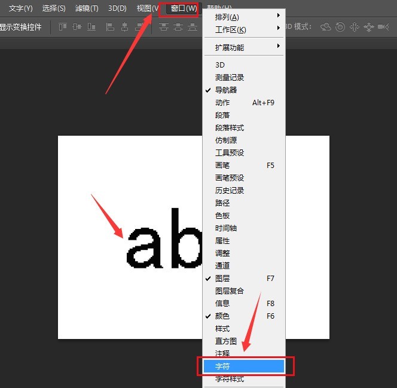Click the distribute bottom edges icon
The height and width of the screenshot is (388, 397).
pyautogui.click(x=193, y=26)
